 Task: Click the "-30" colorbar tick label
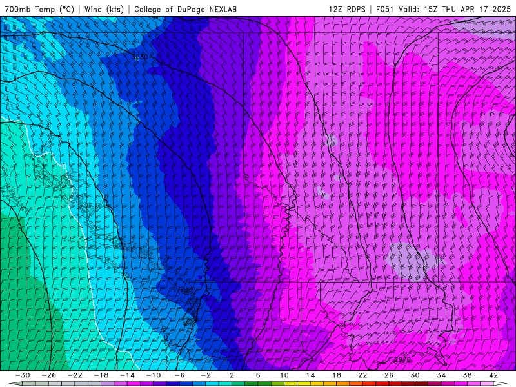[23, 375]
